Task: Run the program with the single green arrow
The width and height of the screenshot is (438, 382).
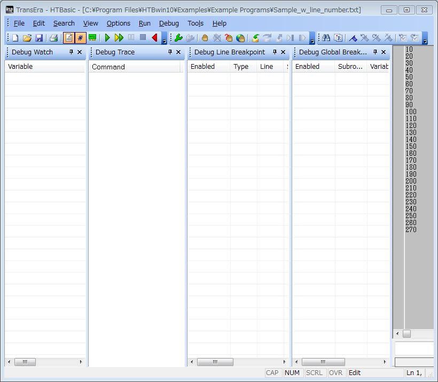Action: click(107, 38)
